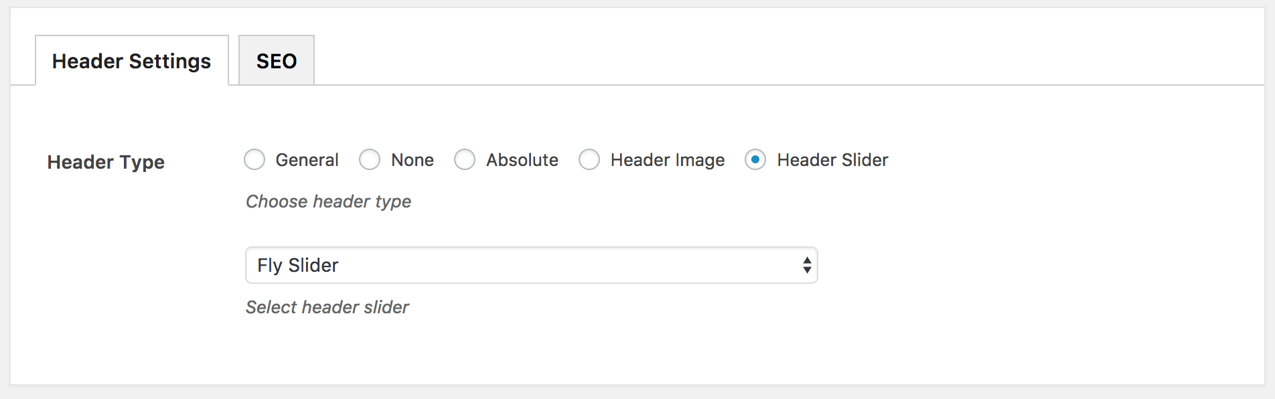Enable the Absolute radio button circle
Screen dimensions: 1275x399
click(465, 160)
